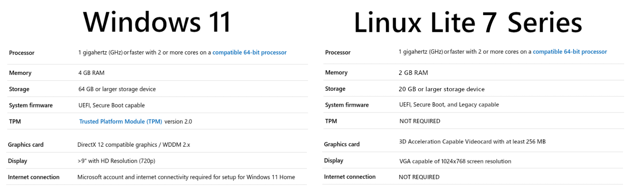Click the Graphics card label under Windows 11
The width and height of the screenshot is (633, 193).
(x=25, y=145)
